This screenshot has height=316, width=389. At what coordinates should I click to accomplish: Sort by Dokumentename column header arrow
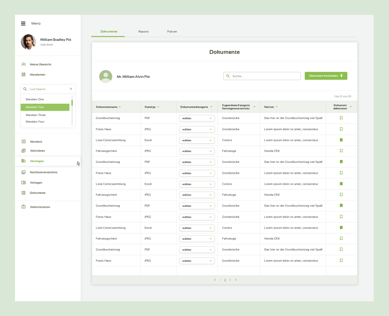click(120, 107)
